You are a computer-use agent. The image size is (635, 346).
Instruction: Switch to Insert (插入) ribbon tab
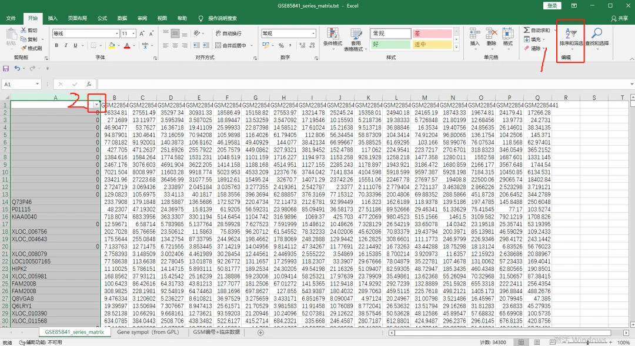(x=53, y=18)
